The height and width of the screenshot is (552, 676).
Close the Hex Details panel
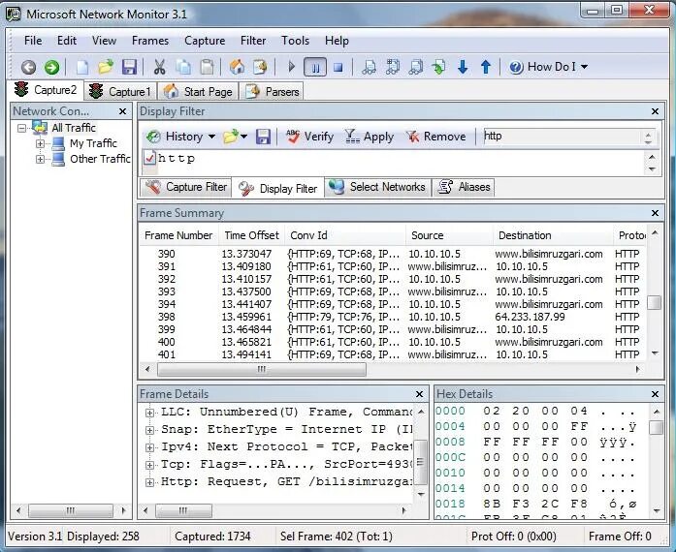click(656, 394)
